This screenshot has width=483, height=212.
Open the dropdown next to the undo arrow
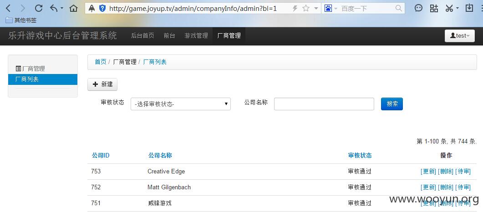(62, 8)
